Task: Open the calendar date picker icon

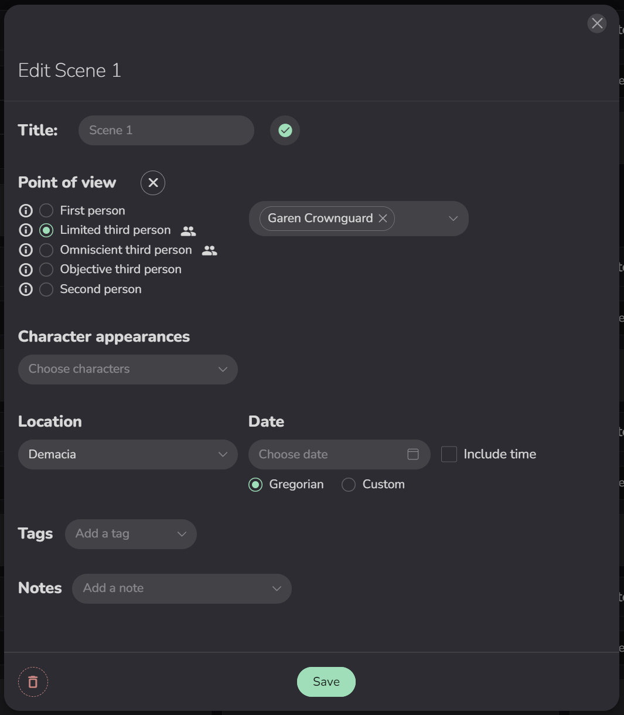Action: point(413,454)
